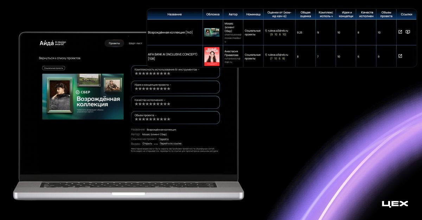This screenshot has width=422, height=220.
Task: Click the Объем проекта column header
Action: point(386,14)
